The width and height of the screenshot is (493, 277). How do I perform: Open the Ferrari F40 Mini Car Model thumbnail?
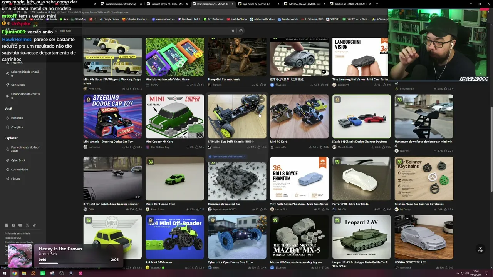[x=361, y=179]
